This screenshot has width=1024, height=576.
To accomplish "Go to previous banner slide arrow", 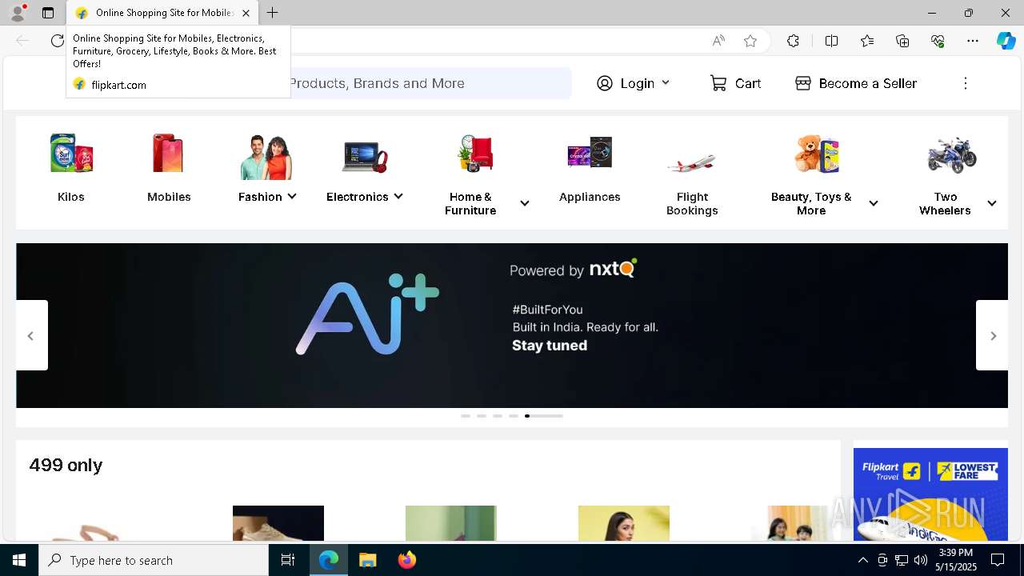I will point(31,335).
